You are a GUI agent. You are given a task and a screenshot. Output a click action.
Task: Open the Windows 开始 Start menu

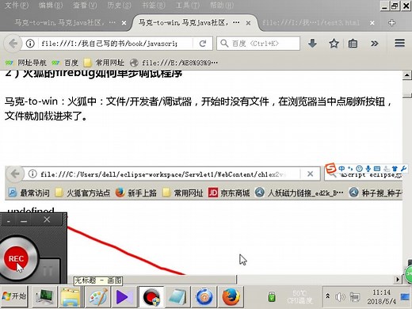coord(14,296)
